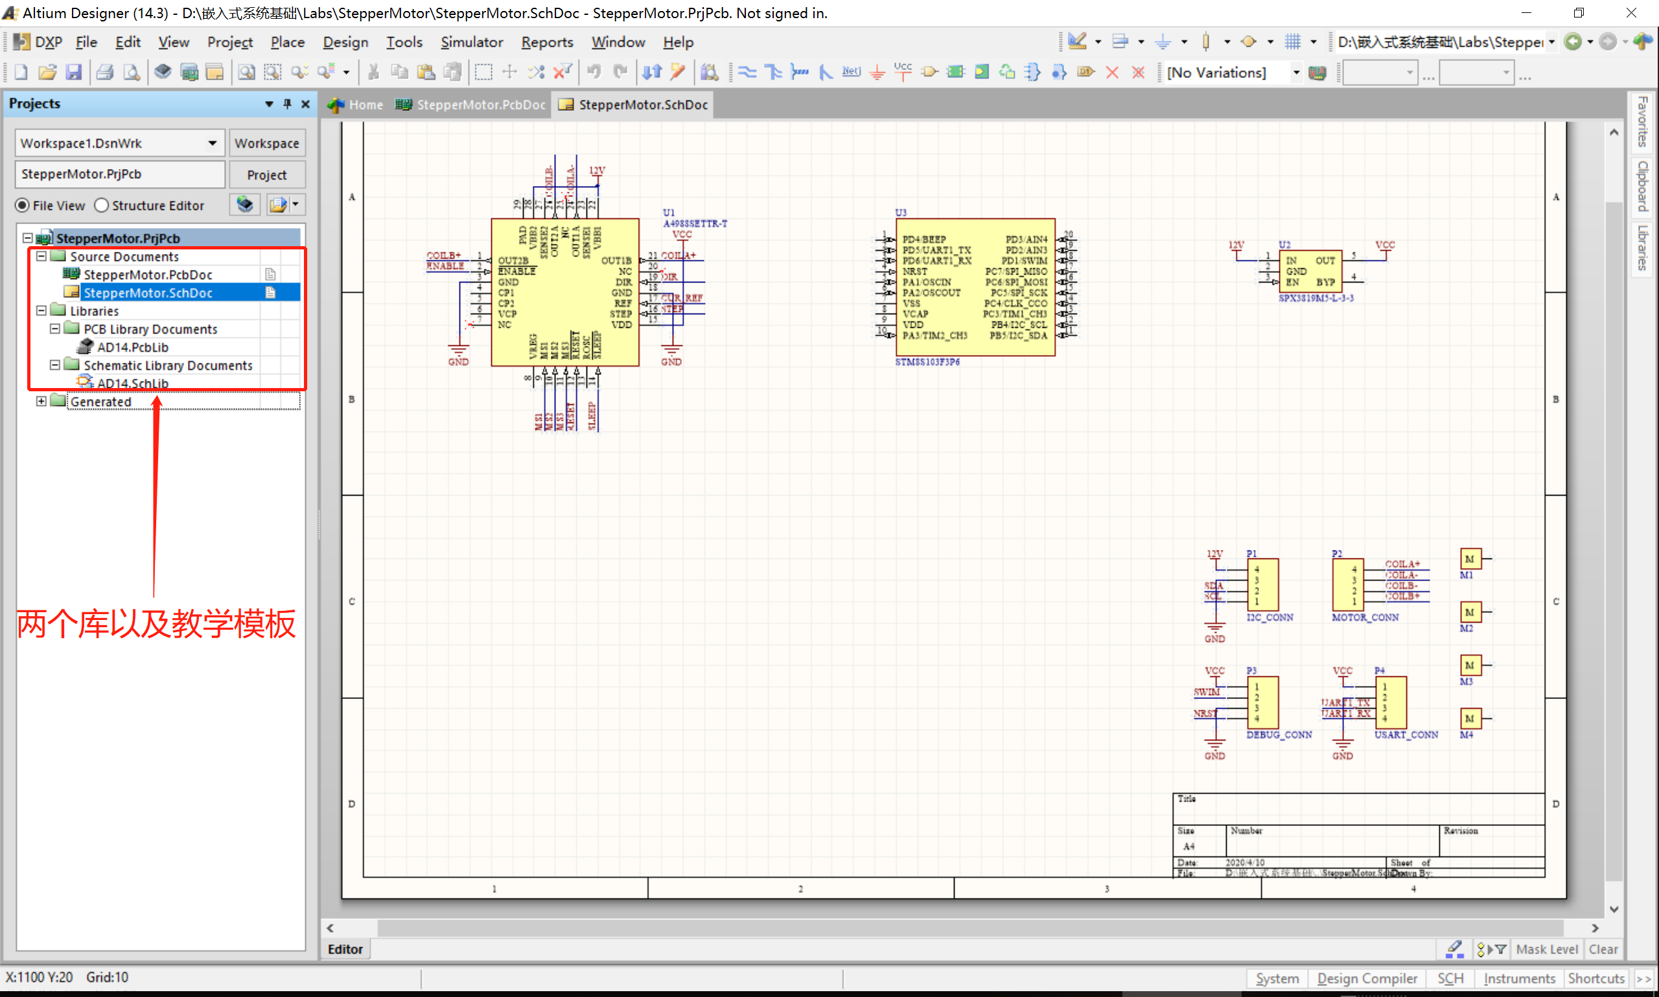Image resolution: width=1659 pixels, height=997 pixels.
Task: Click the Print toolbar icon
Action: 105,72
